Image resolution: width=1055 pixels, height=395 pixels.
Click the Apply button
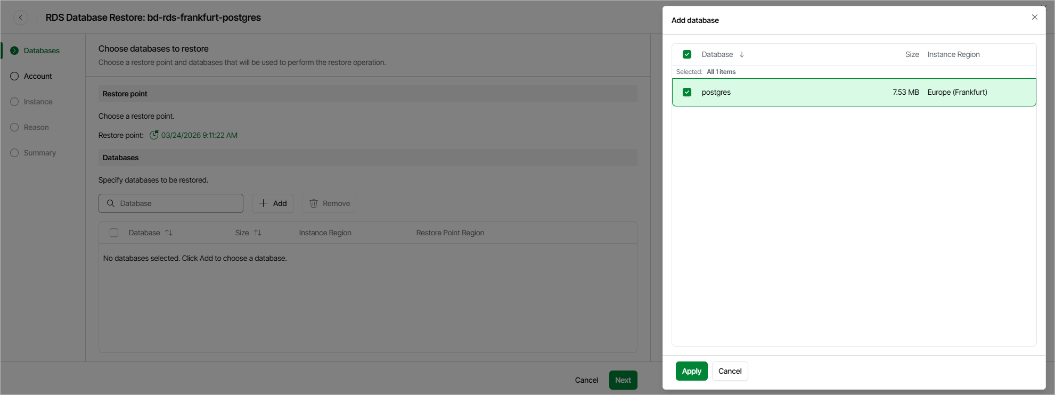691,371
